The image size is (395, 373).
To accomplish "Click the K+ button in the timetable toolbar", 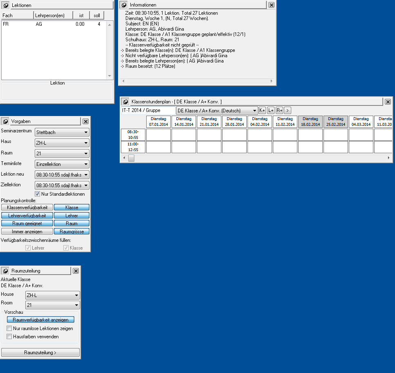I will pyautogui.click(x=262, y=110).
